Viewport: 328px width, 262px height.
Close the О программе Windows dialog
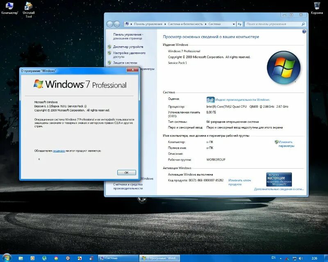click(x=132, y=70)
